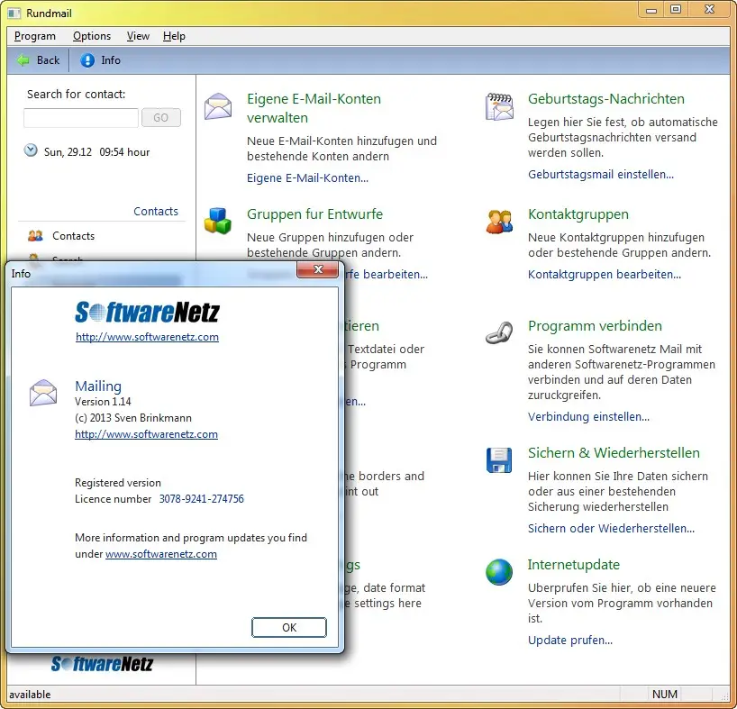Click the Rundmail title bar app icon
Viewport: 737px width, 709px height.
click(x=14, y=14)
